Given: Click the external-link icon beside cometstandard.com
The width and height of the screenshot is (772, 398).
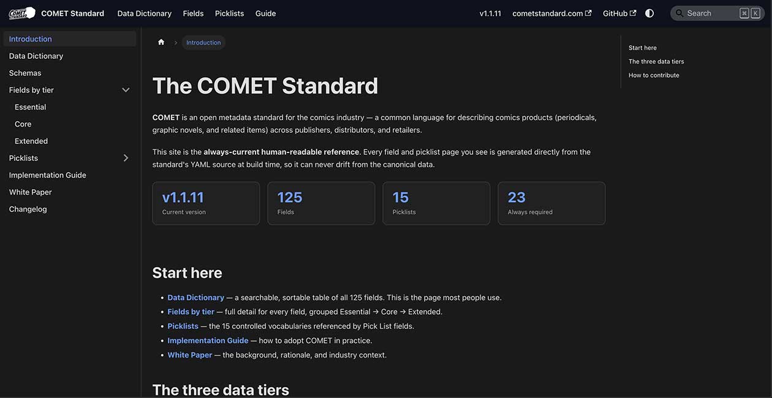Looking at the screenshot, I should pyautogui.click(x=588, y=13).
